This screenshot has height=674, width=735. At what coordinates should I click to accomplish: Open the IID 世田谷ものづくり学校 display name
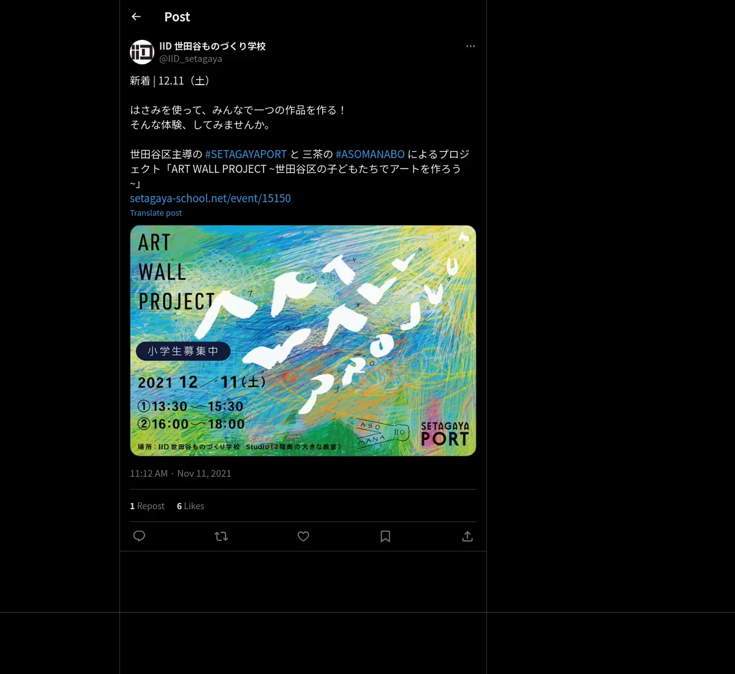(x=213, y=46)
